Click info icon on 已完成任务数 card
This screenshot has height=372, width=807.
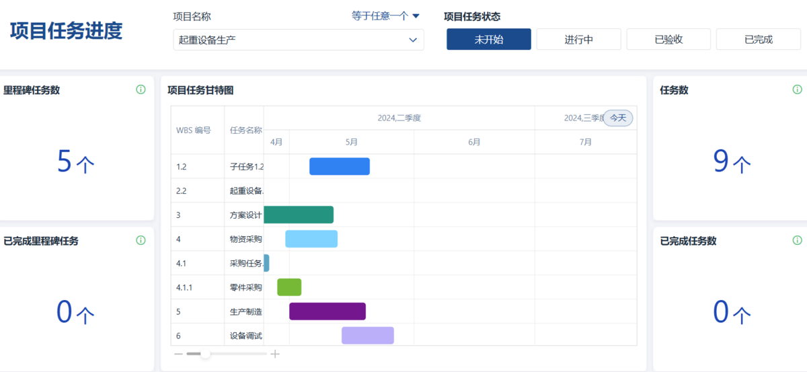click(x=797, y=240)
